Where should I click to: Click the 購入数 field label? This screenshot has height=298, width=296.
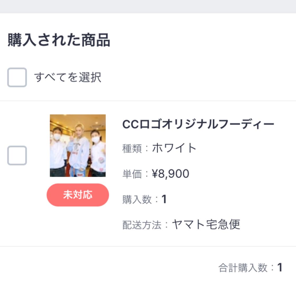(x=137, y=200)
